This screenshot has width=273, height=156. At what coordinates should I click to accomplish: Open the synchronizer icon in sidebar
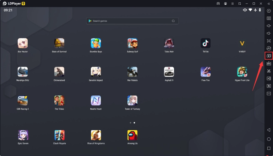coord(269,86)
